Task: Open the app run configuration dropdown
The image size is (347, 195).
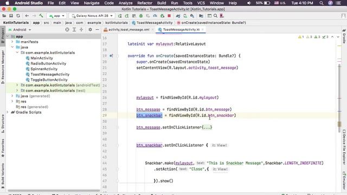Action: (56, 16)
